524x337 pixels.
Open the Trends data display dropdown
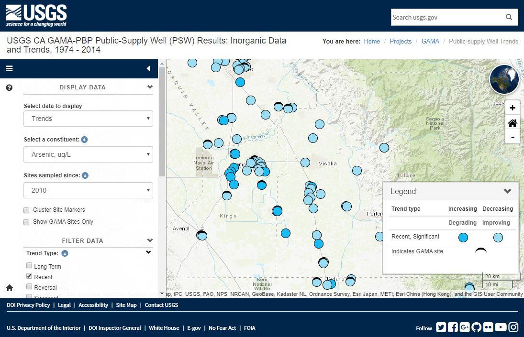(88, 118)
